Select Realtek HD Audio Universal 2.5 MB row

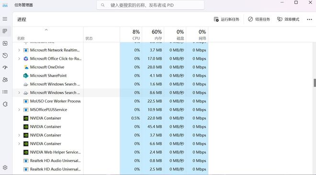pyautogui.click(x=111, y=169)
